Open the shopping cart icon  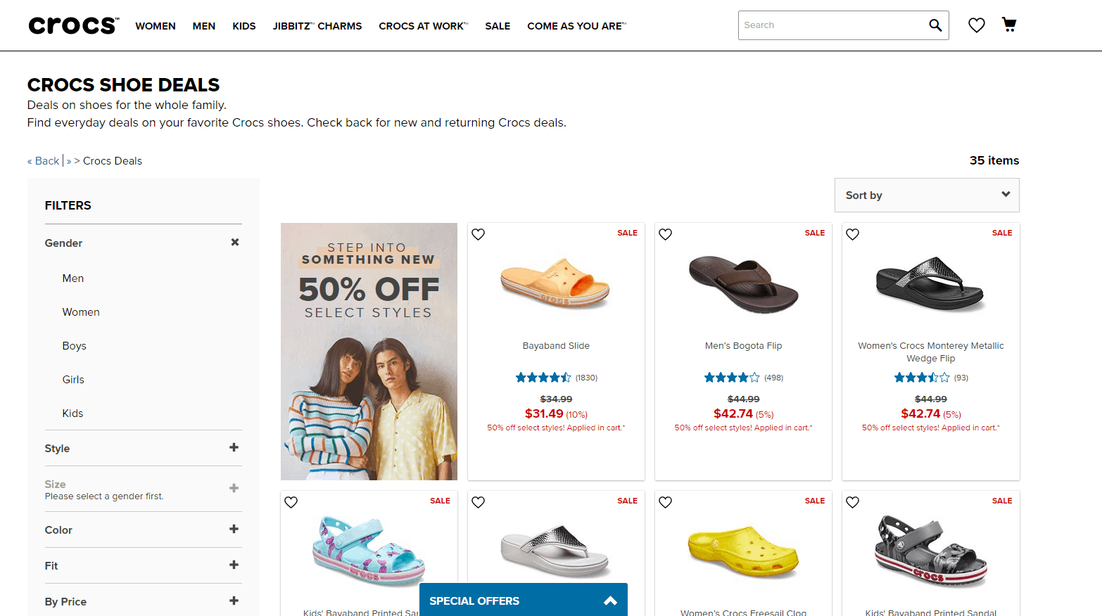tap(1009, 25)
